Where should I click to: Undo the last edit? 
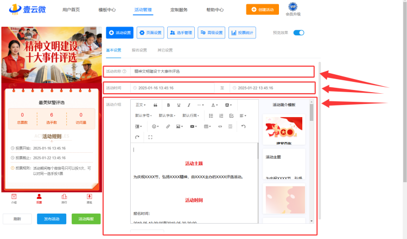coord(243,126)
